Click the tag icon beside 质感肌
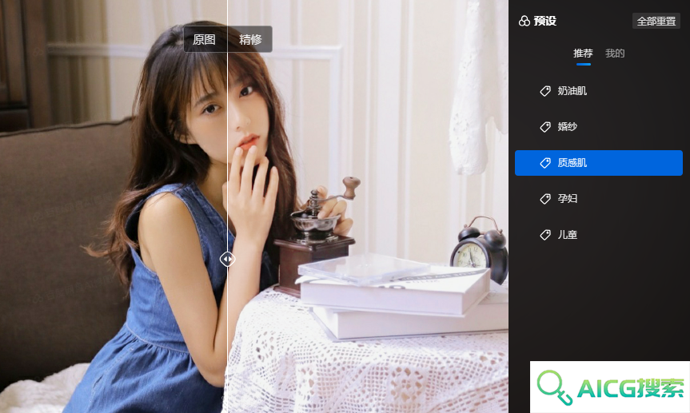This screenshot has width=690, height=413. 545,163
